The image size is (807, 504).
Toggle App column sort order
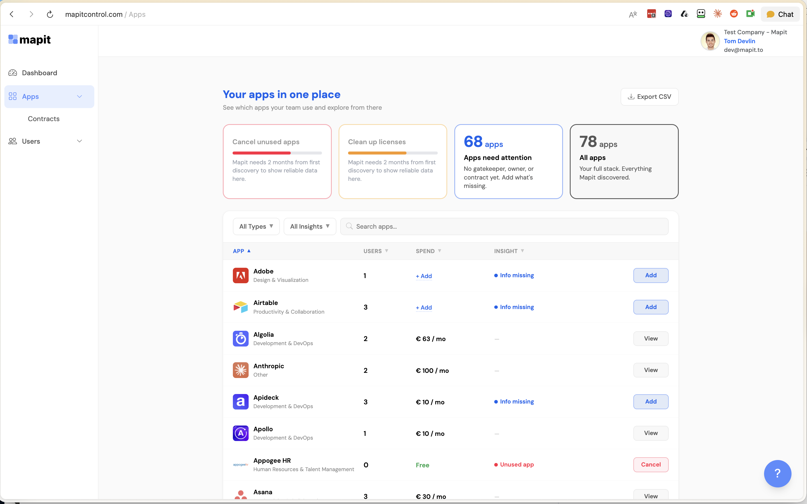point(242,251)
